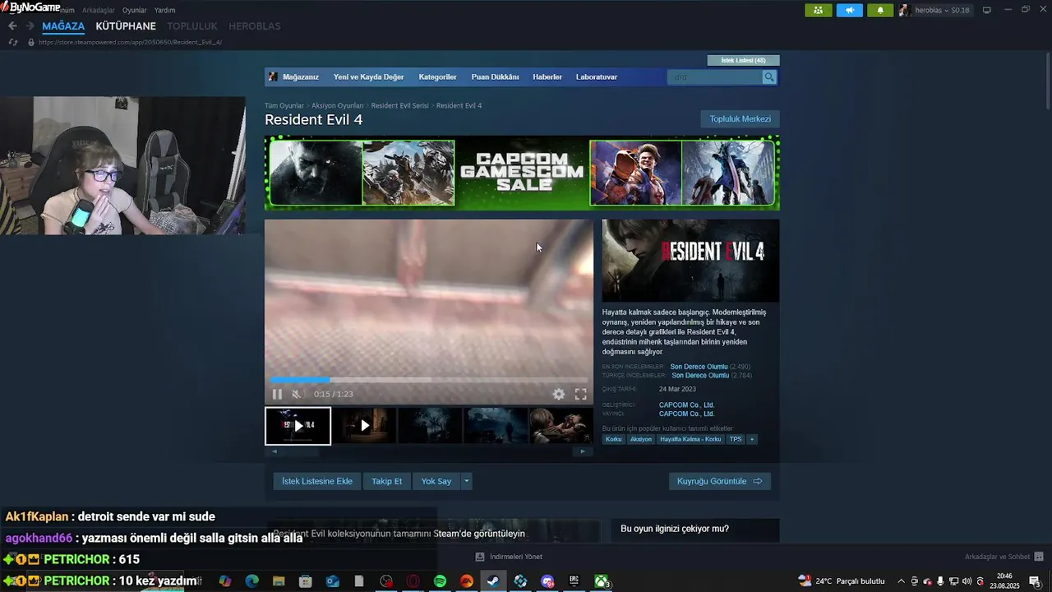
Task: Click the trailer progress bar
Action: [428, 380]
